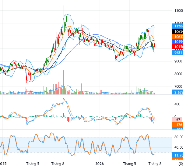Screen dimensions: 183x166
Task: Click the 7000 price axis tick
Action: [x=178, y=87]
